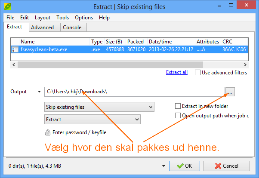The height and width of the screenshot is (178, 259).
Task: Click the Cancel button
Action: point(226,166)
